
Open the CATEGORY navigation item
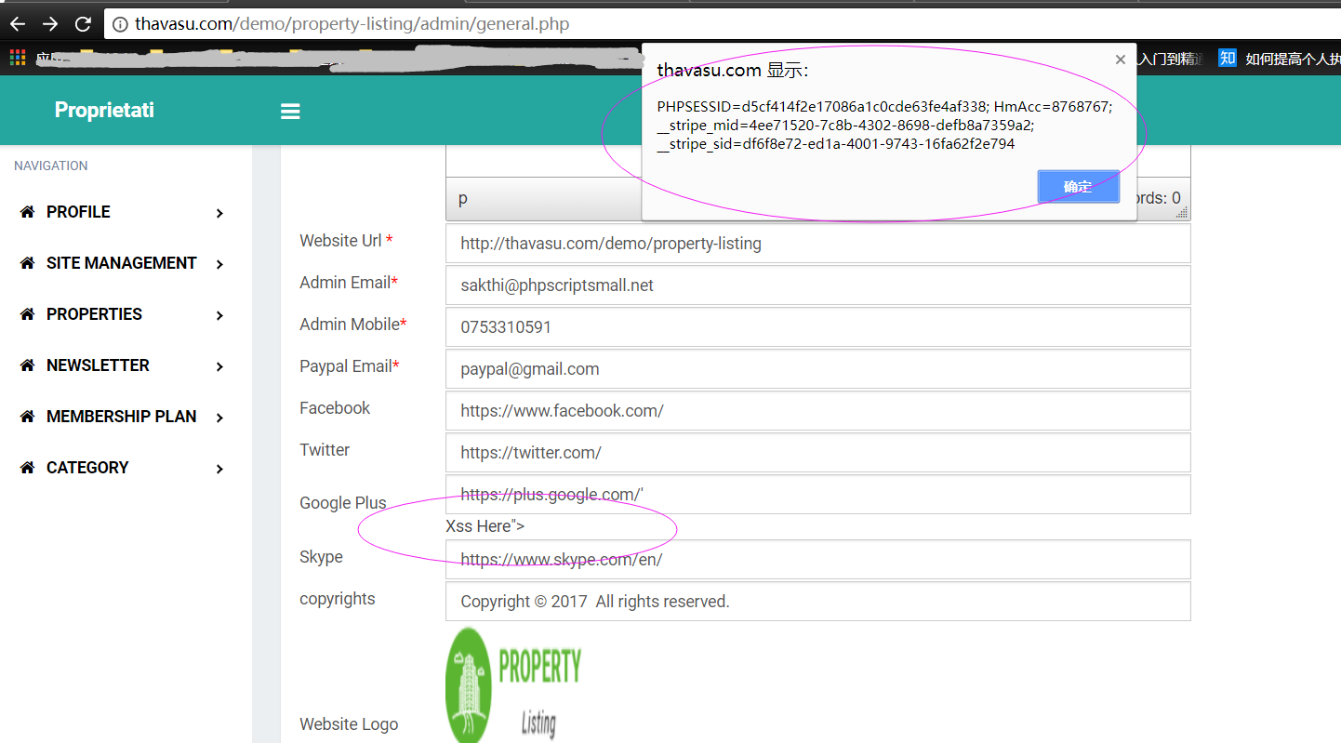click(126, 468)
